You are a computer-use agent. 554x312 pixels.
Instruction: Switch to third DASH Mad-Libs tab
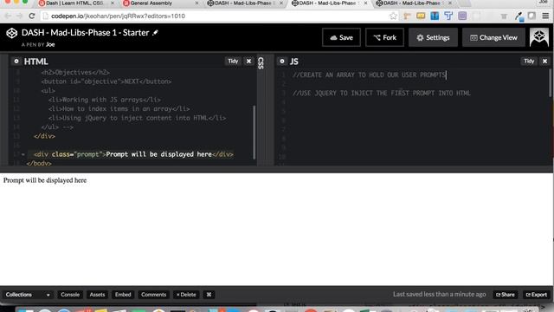coord(243,3)
